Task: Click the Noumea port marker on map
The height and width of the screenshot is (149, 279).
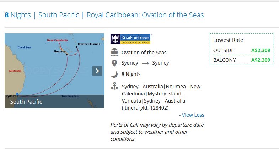Action: 67,54
